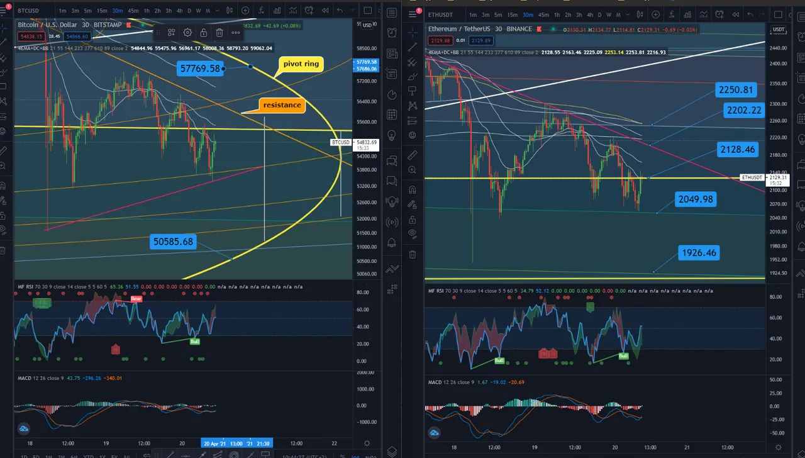The image size is (805, 458).
Task: Toggle magnet mode in ETHUSDT sidebar
Action: tap(412, 189)
